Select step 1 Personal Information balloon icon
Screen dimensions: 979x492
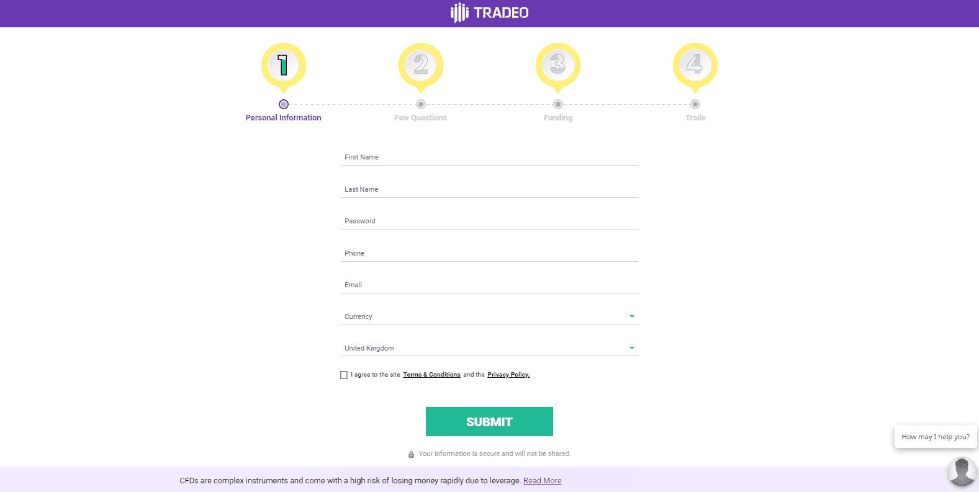283,64
